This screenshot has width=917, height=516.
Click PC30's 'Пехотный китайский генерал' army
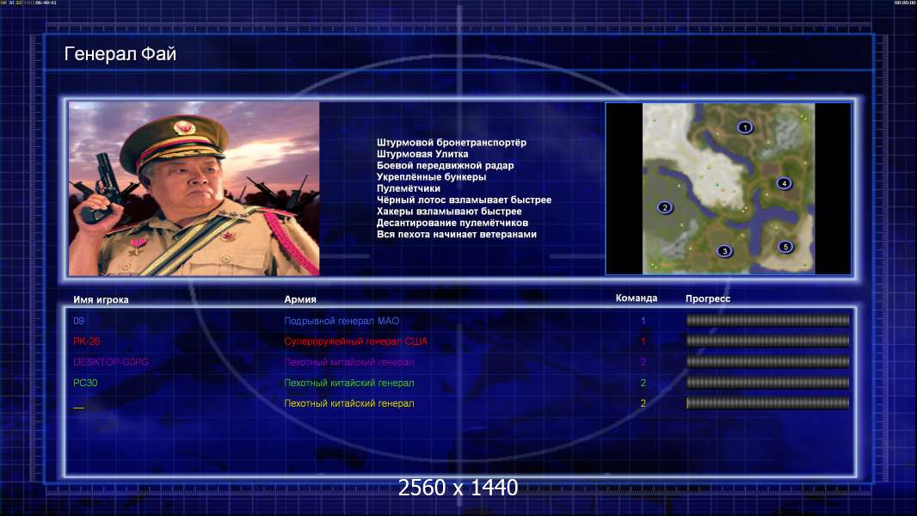(349, 383)
